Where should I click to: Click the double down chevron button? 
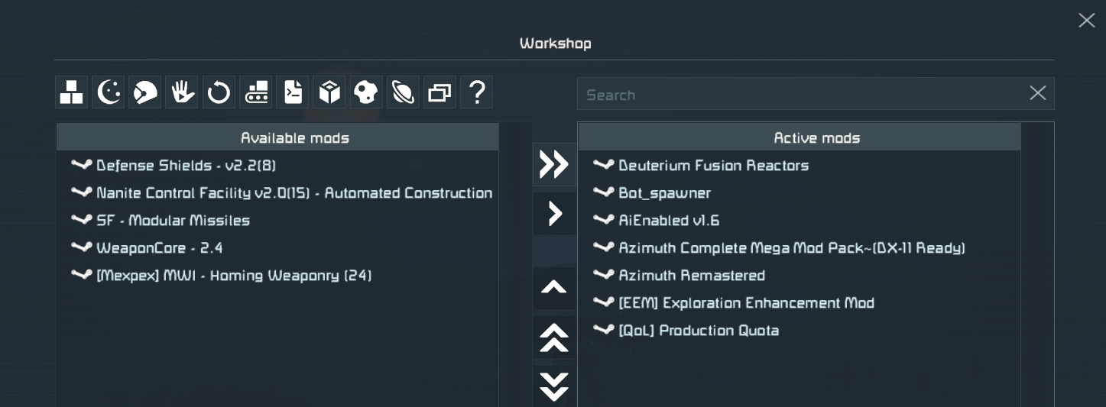(x=554, y=386)
